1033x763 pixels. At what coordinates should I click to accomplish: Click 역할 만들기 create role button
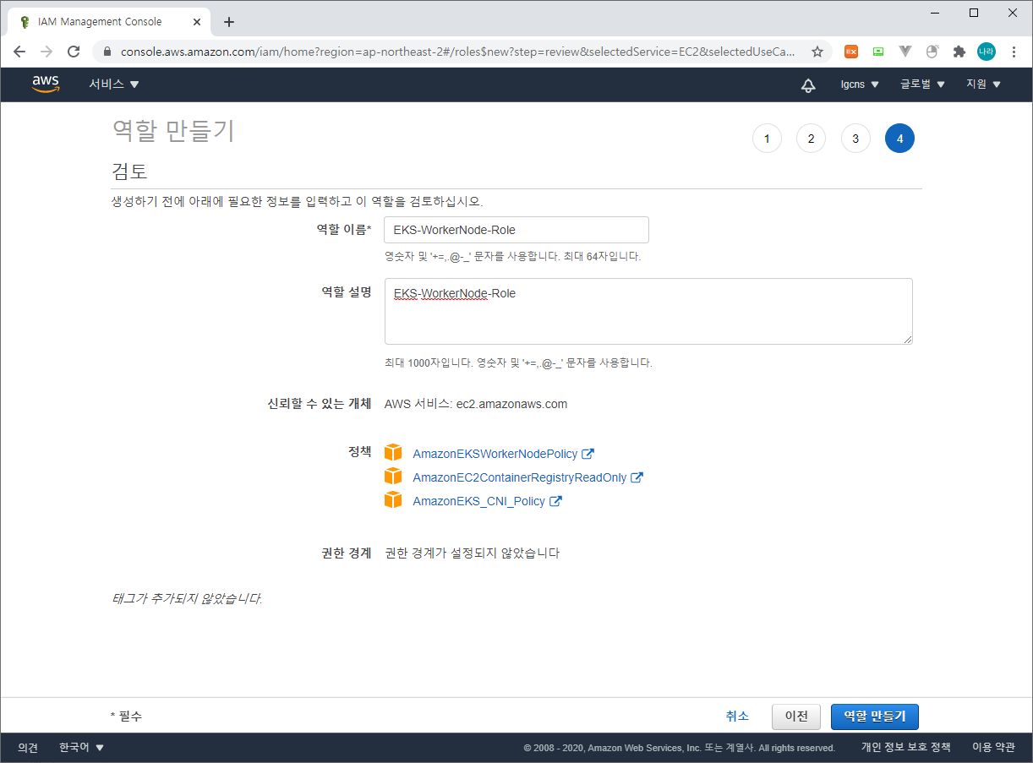875,716
